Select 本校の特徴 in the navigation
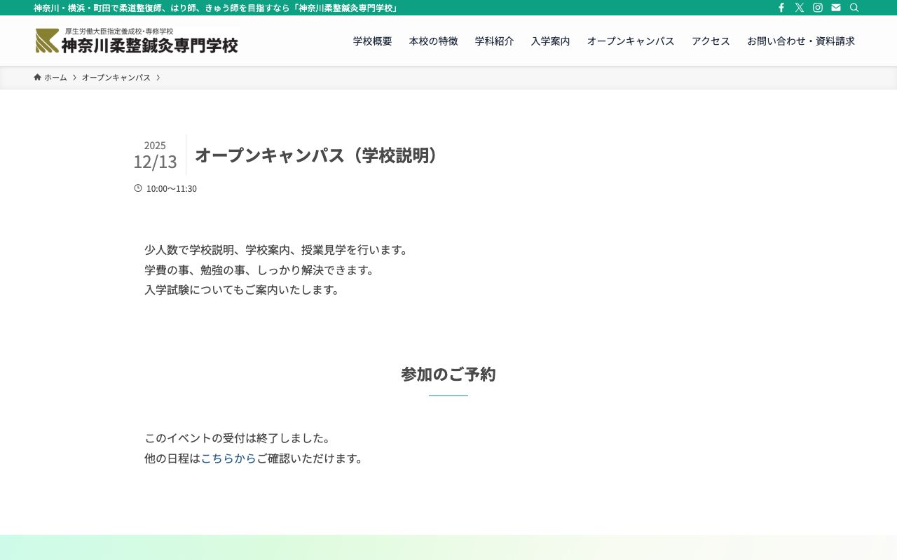Screen dimensions: 897x560 coord(433,41)
